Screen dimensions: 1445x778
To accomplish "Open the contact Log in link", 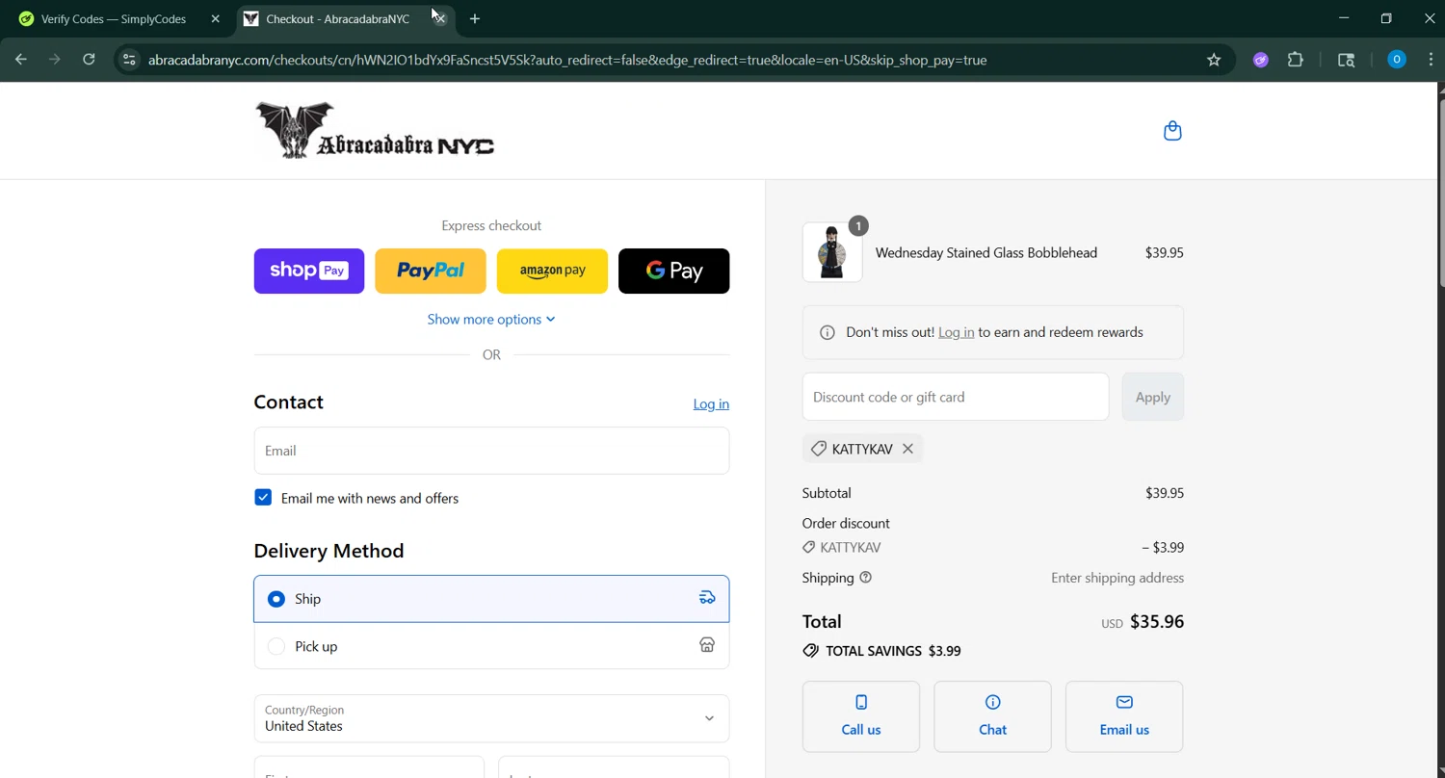I will point(711,403).
